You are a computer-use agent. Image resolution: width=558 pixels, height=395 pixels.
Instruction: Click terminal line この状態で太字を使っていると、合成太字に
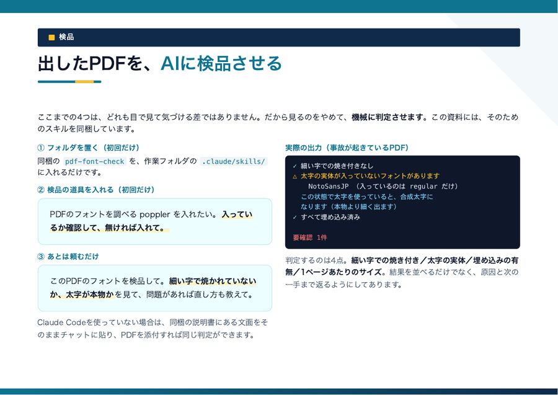point(367,197)
